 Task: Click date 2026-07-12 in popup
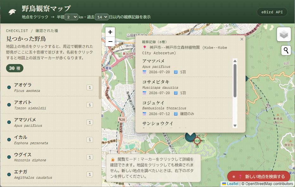[159, 114]
